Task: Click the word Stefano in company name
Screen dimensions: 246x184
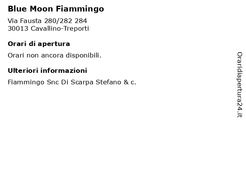Action: pos(108,82)
